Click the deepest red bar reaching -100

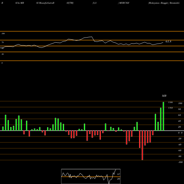click(x=142, y=145)
